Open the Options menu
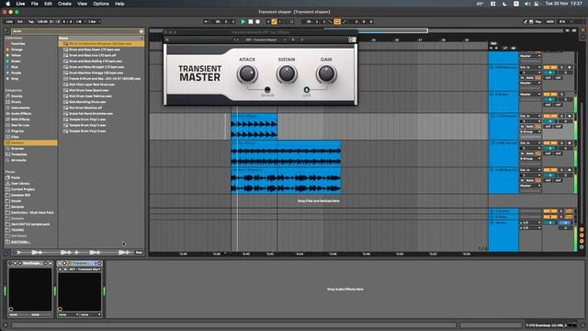Screen dimensions: 588x331 click(101, 4)
